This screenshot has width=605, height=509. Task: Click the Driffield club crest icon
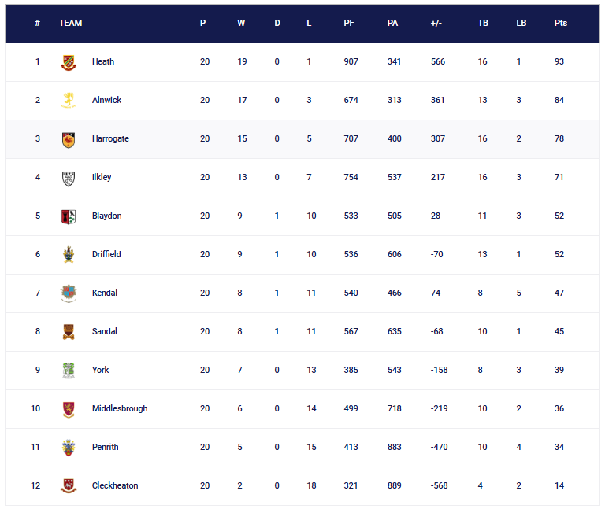tap(69, 255)
